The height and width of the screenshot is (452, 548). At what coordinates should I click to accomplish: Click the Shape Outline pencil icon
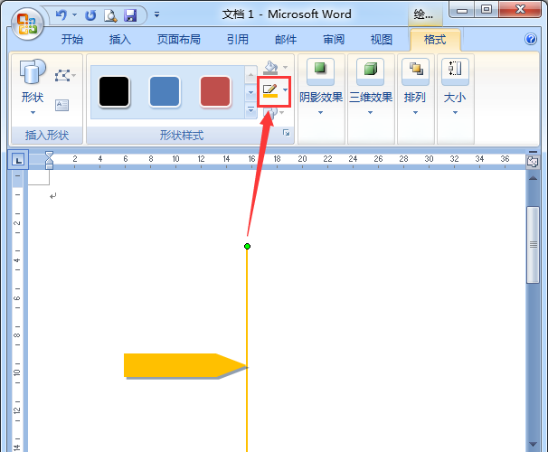coord(270,90)
